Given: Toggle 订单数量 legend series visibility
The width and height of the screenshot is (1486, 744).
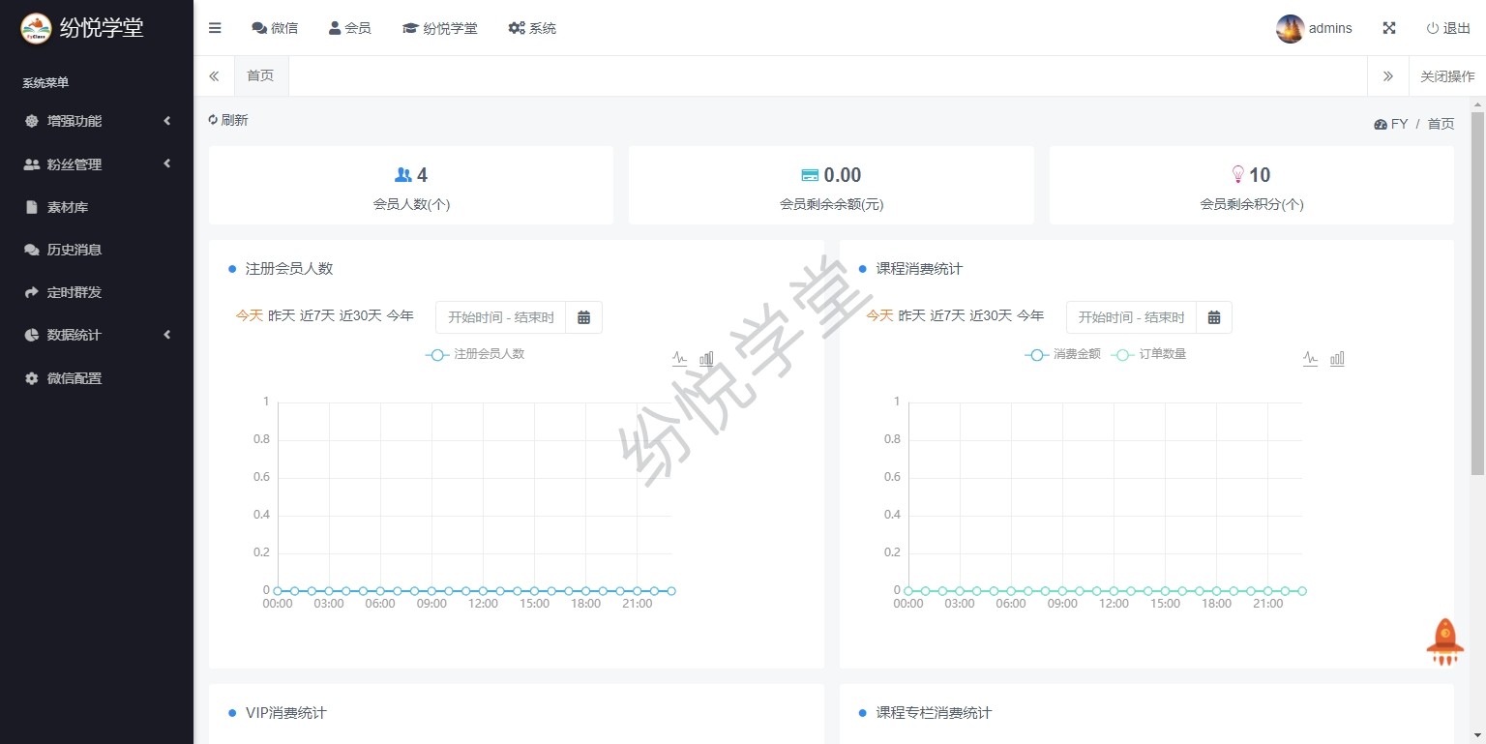Looking at the screenshot, I should click(x=1149, y=354).
